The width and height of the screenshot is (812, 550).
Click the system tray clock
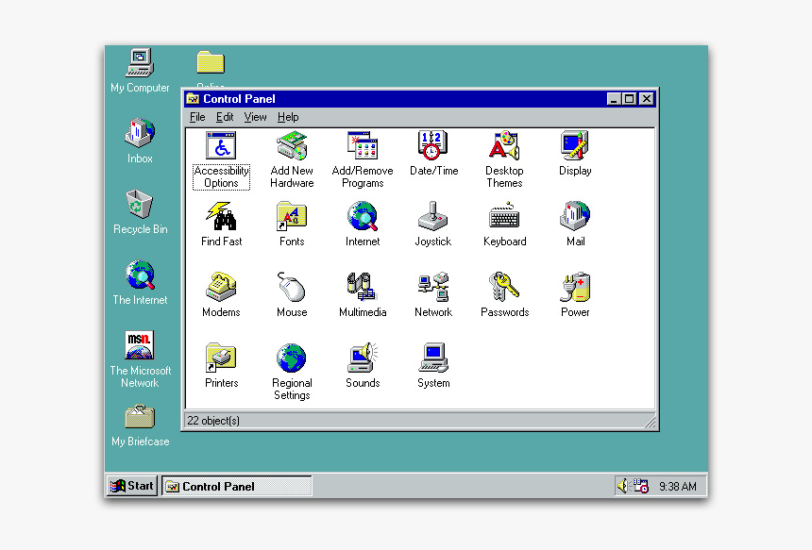[x=677, y=487]
